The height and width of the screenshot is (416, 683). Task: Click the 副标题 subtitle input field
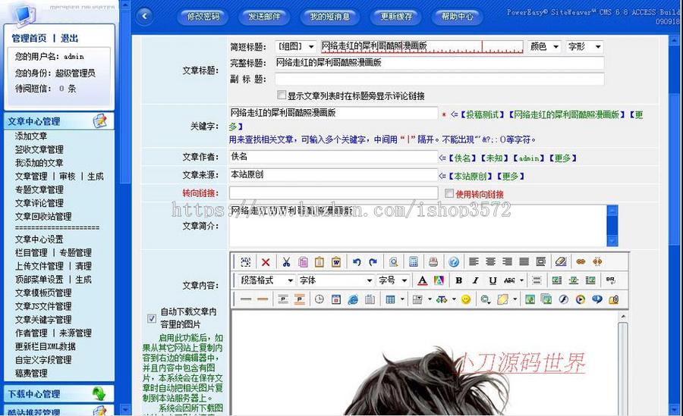[x=439, y=80]
